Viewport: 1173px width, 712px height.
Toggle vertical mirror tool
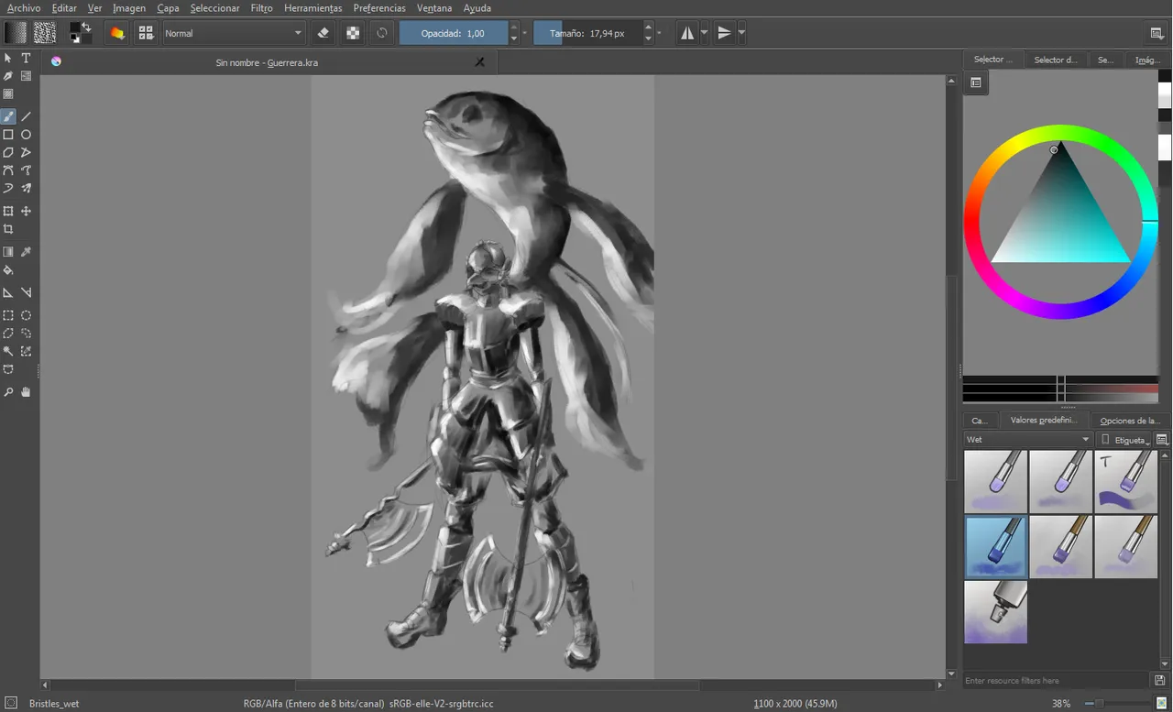point(724,33)
